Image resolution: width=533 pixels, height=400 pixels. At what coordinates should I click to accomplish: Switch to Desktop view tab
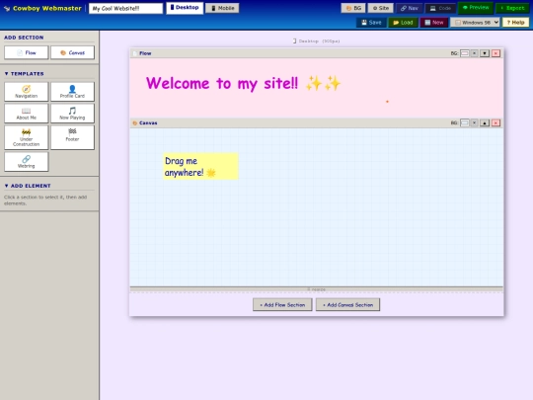(x=185, y=8)
